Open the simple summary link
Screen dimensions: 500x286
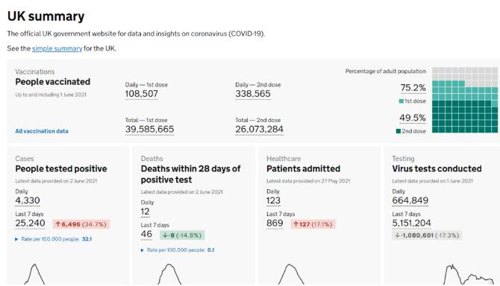pos(57,48)
